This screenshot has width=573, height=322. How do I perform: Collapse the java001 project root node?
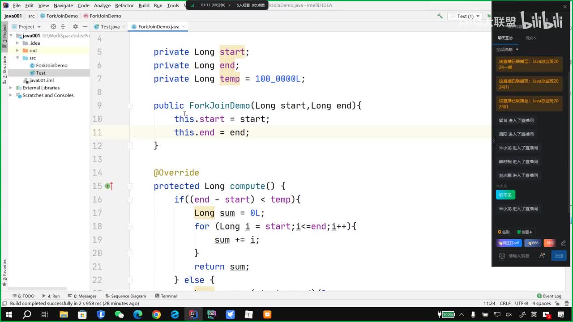[x=11, y=36]
